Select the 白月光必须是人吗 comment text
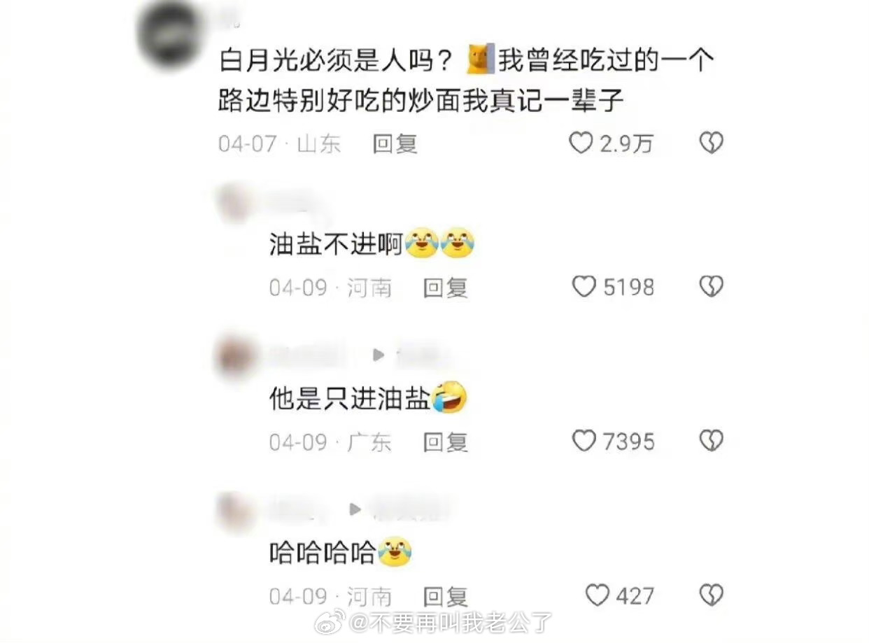Viewport: 869px width, 643px height. pos(466,80)
